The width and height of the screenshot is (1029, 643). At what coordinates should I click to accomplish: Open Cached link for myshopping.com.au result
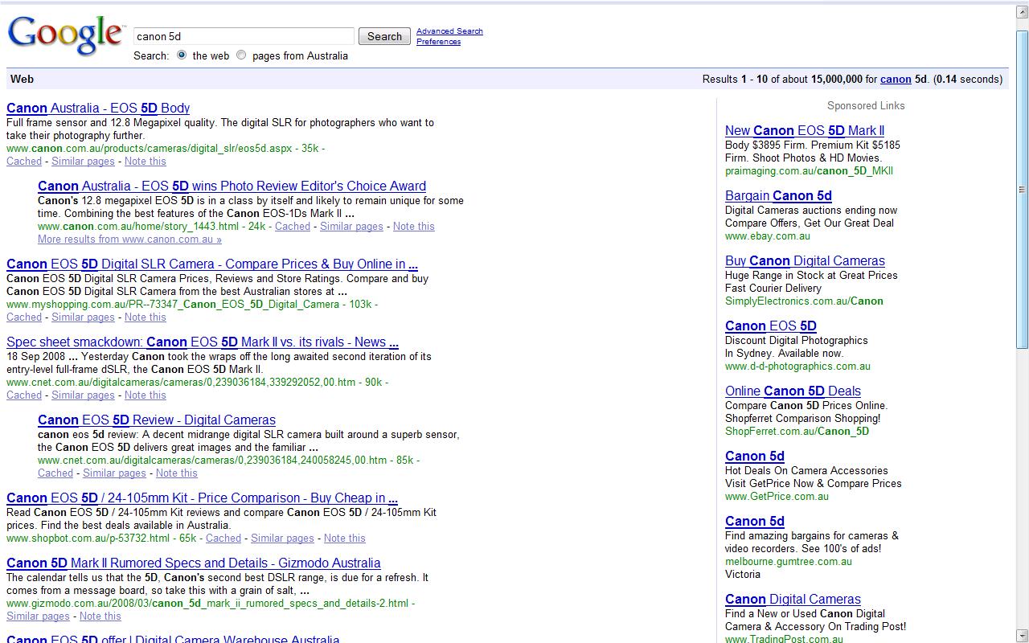pos(24,317)
